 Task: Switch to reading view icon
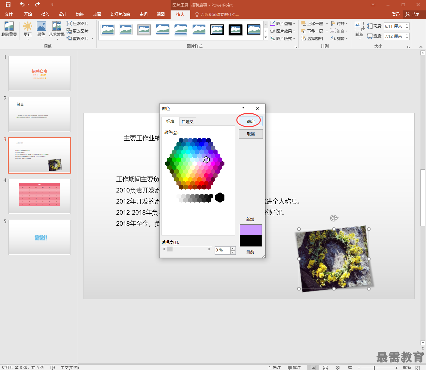[338, 367]
